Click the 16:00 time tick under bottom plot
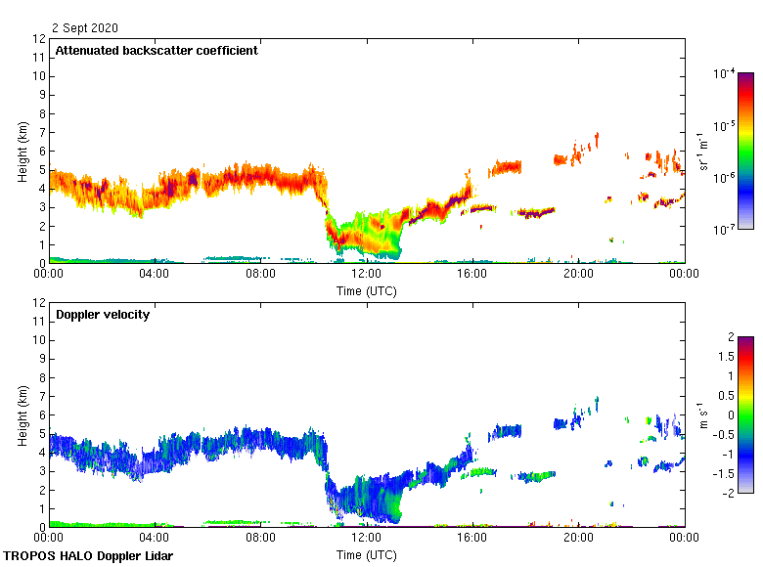Screen dimensions: 763x567 tap(471, 539)
